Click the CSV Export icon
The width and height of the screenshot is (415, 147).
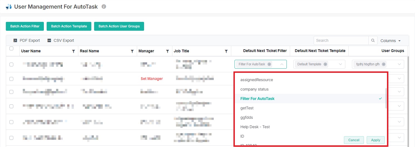(x=49, y=40)
